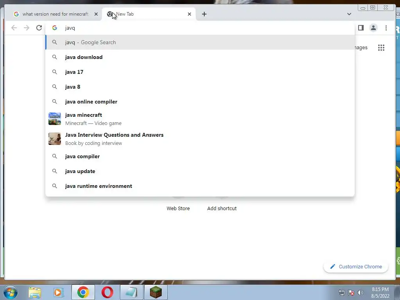The height and width of the screenshot is (300, 400).
Task: Open Windows Explorer from taskbar
Action: pos(35,292)
